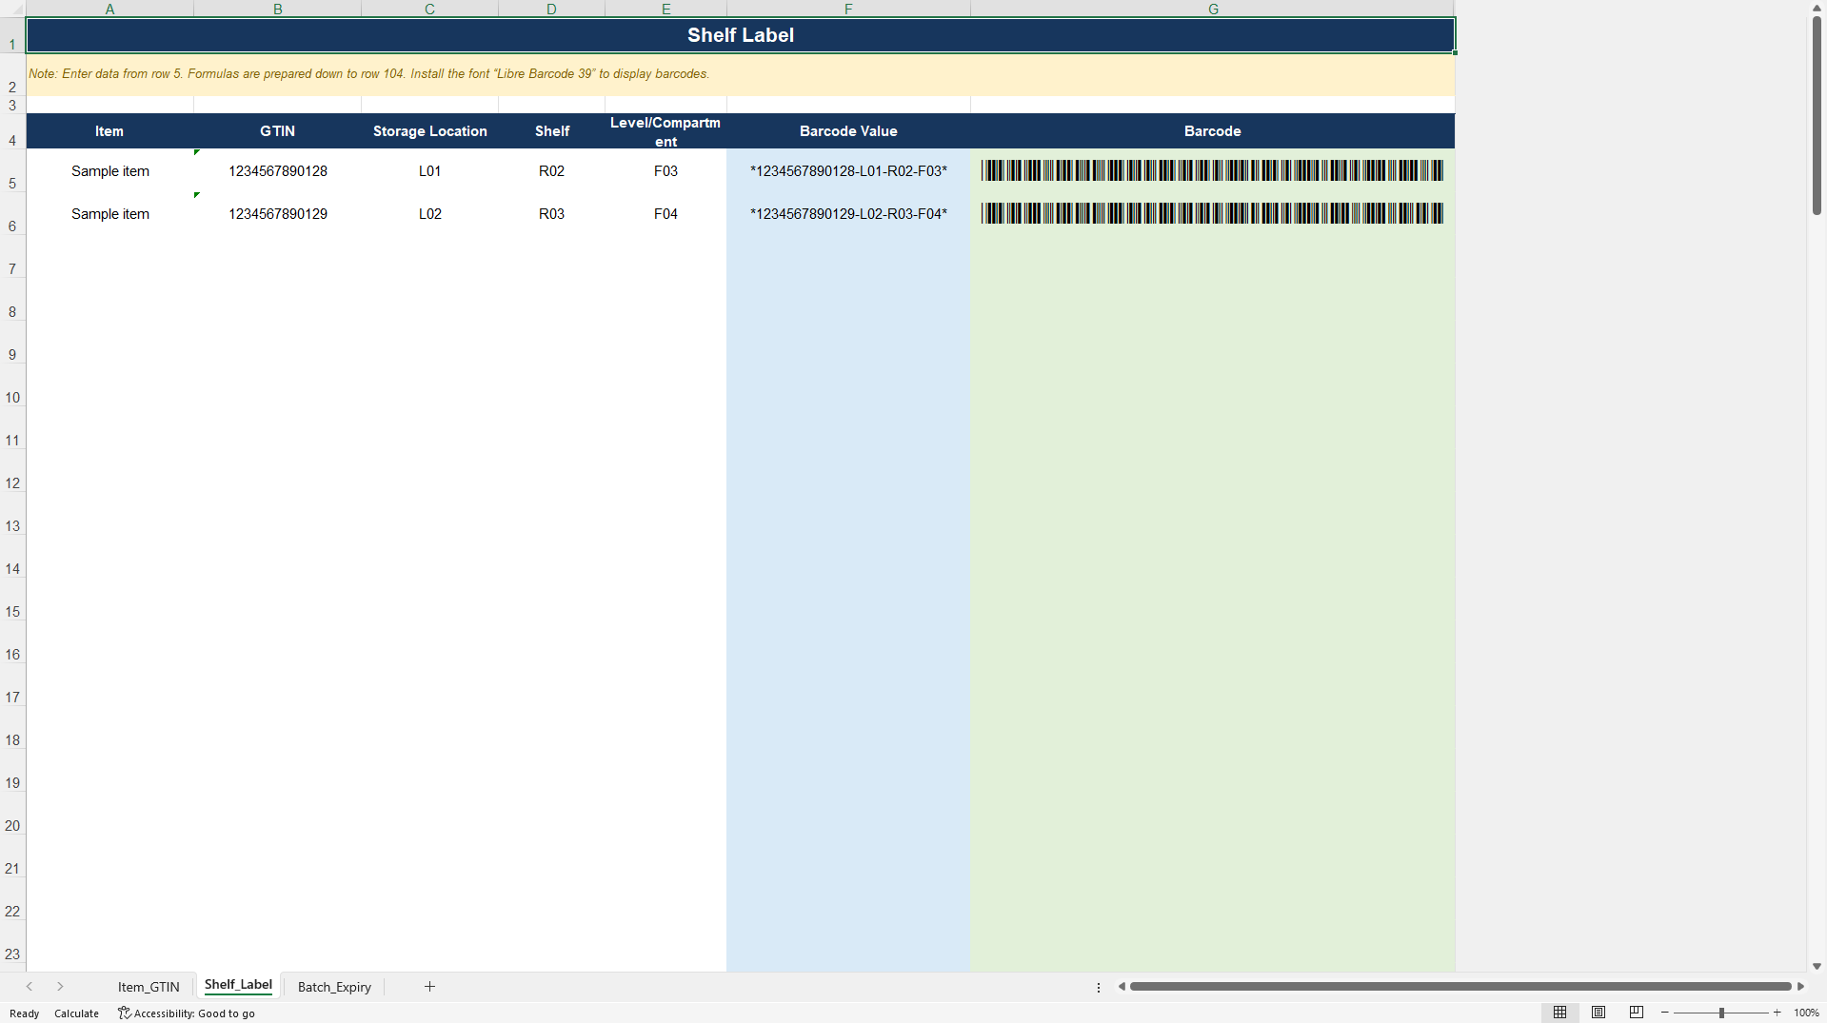The width and height of the screenshot is (1827, 1023).
Task: Click the Barcode Value header cell
Action: pos(848,131)
